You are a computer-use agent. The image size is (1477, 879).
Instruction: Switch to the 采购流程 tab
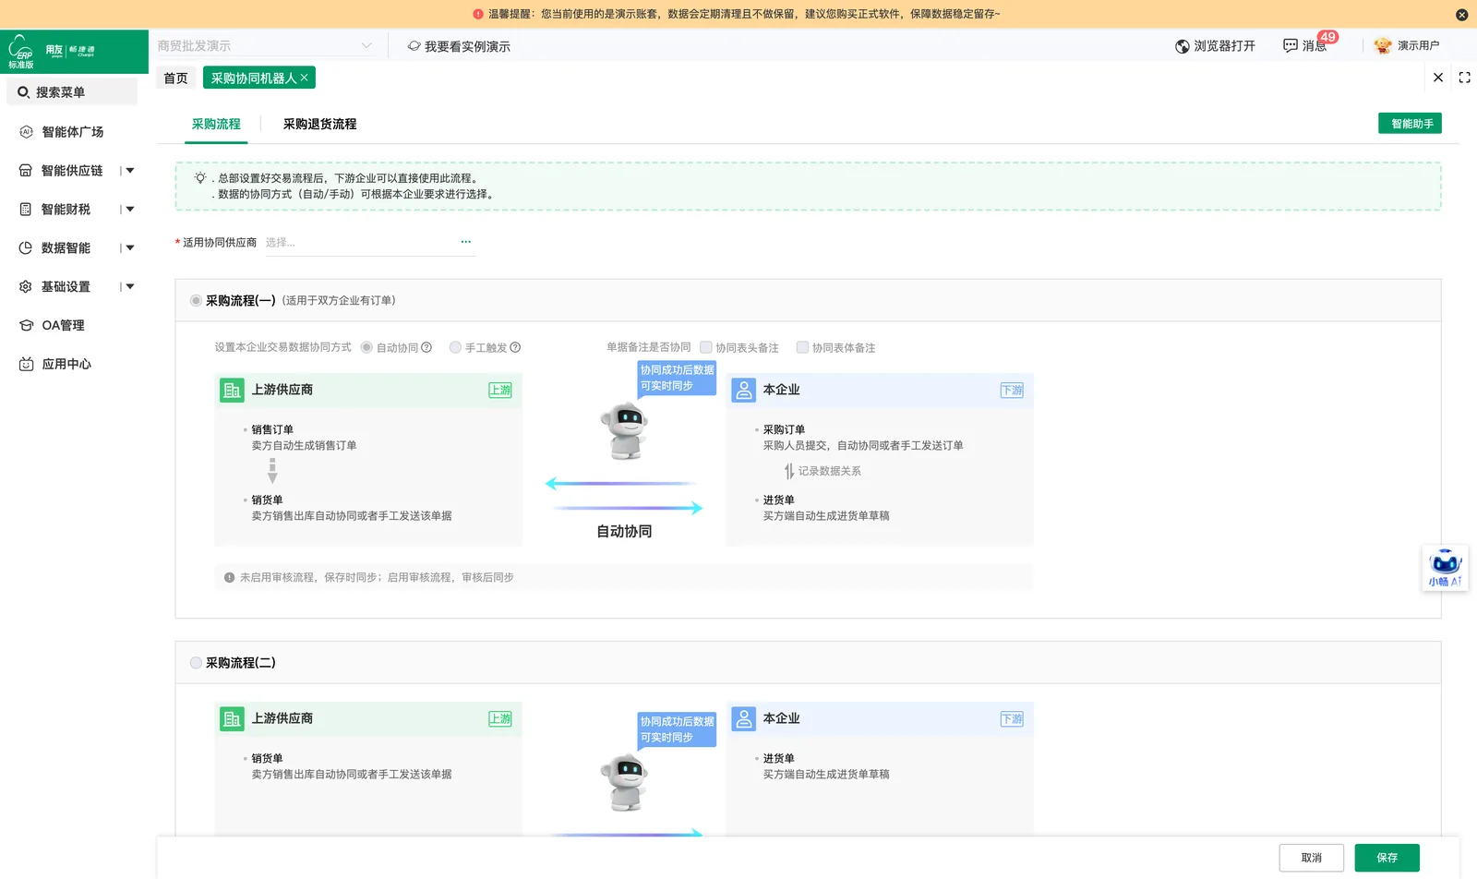pos(216,125)
